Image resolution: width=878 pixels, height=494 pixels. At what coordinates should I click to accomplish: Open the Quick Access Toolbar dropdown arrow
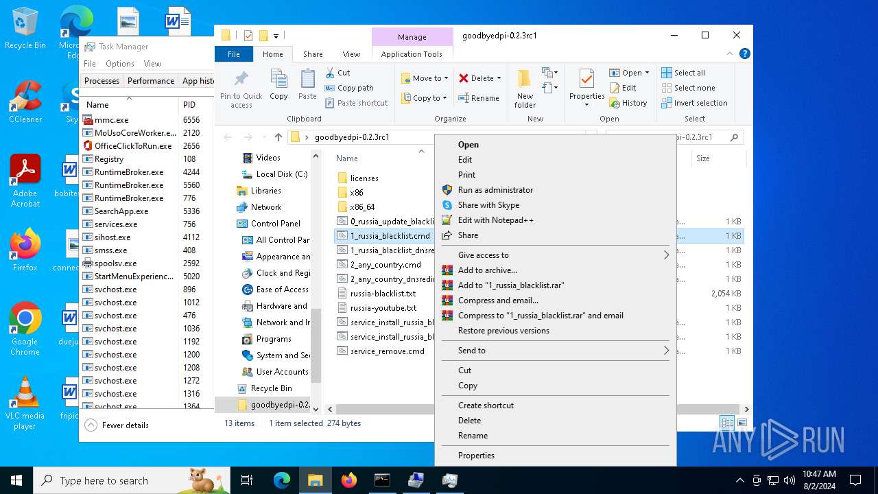click(x=276, y=36)
